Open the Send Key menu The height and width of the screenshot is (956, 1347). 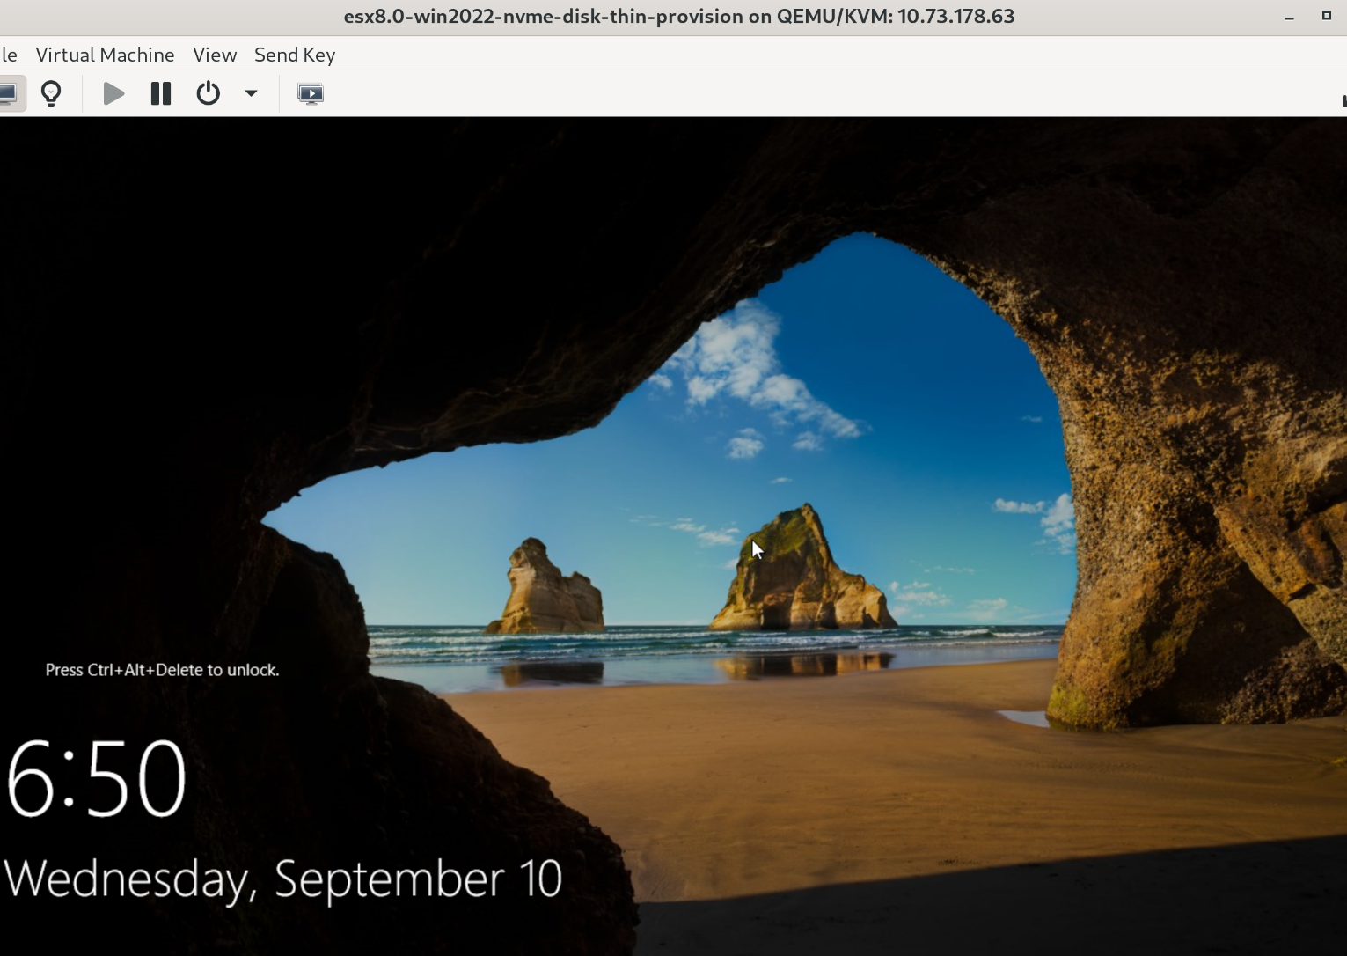point(295,55)
